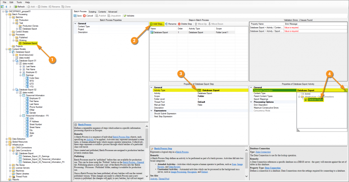Viewport: 349px width, 182px height.
Task: Select the Thread Pools node
Action: pos(21,177)
